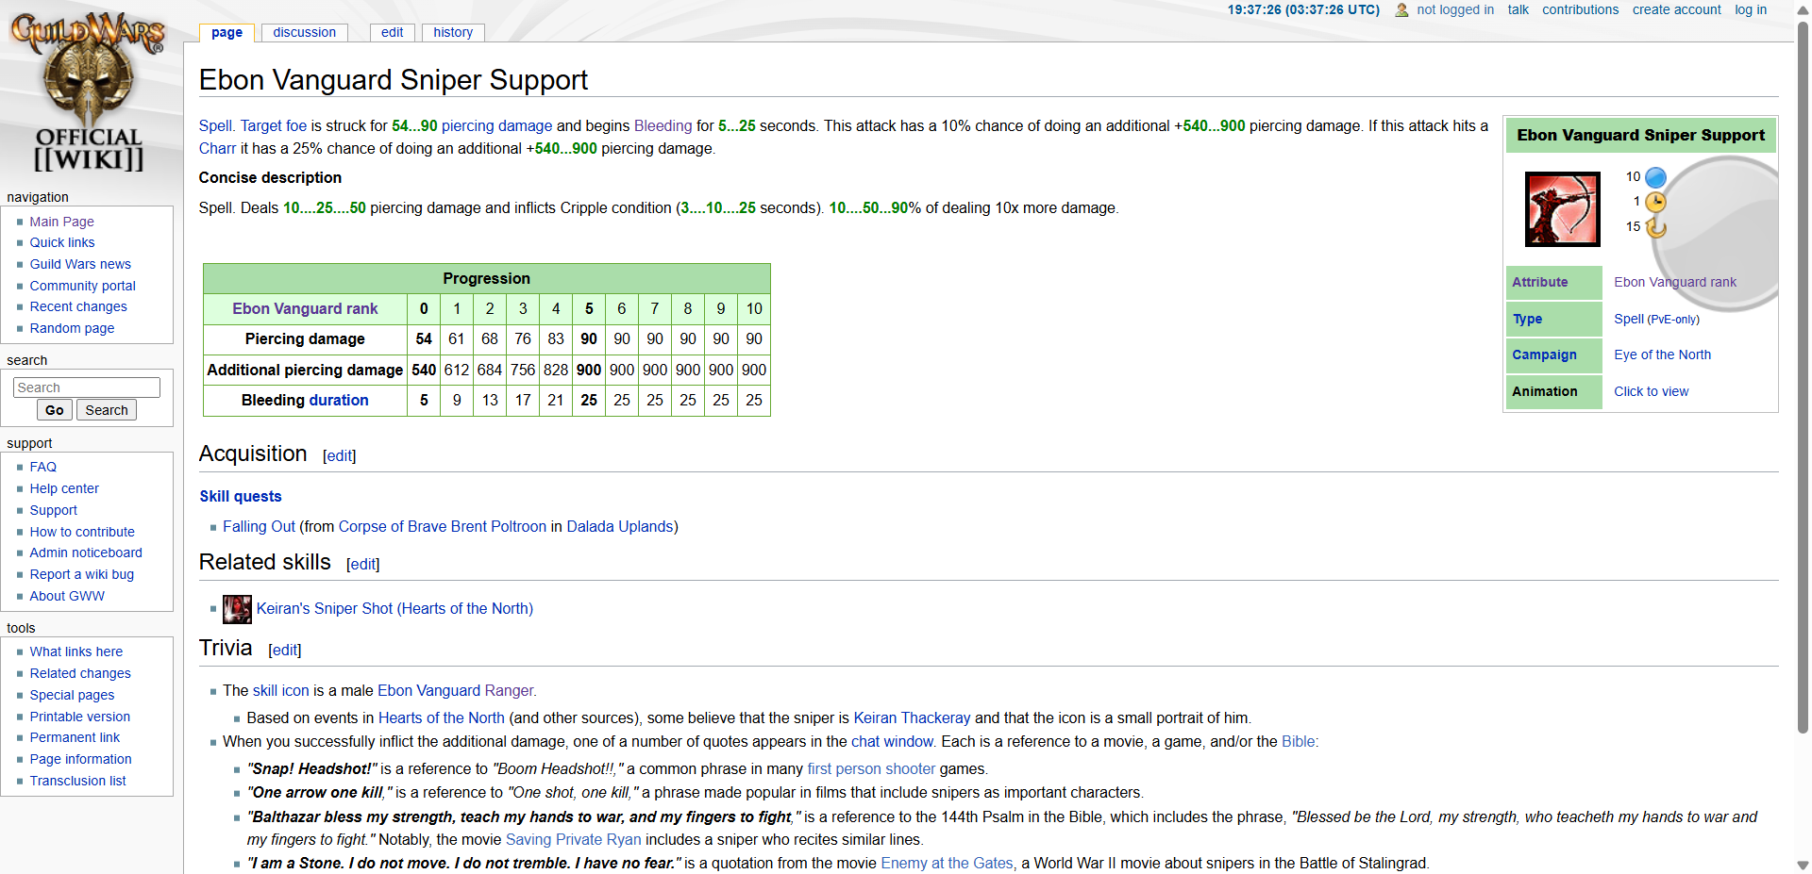Open Help center link
The height and width of the screenshot is (874, 1812).
64,488
